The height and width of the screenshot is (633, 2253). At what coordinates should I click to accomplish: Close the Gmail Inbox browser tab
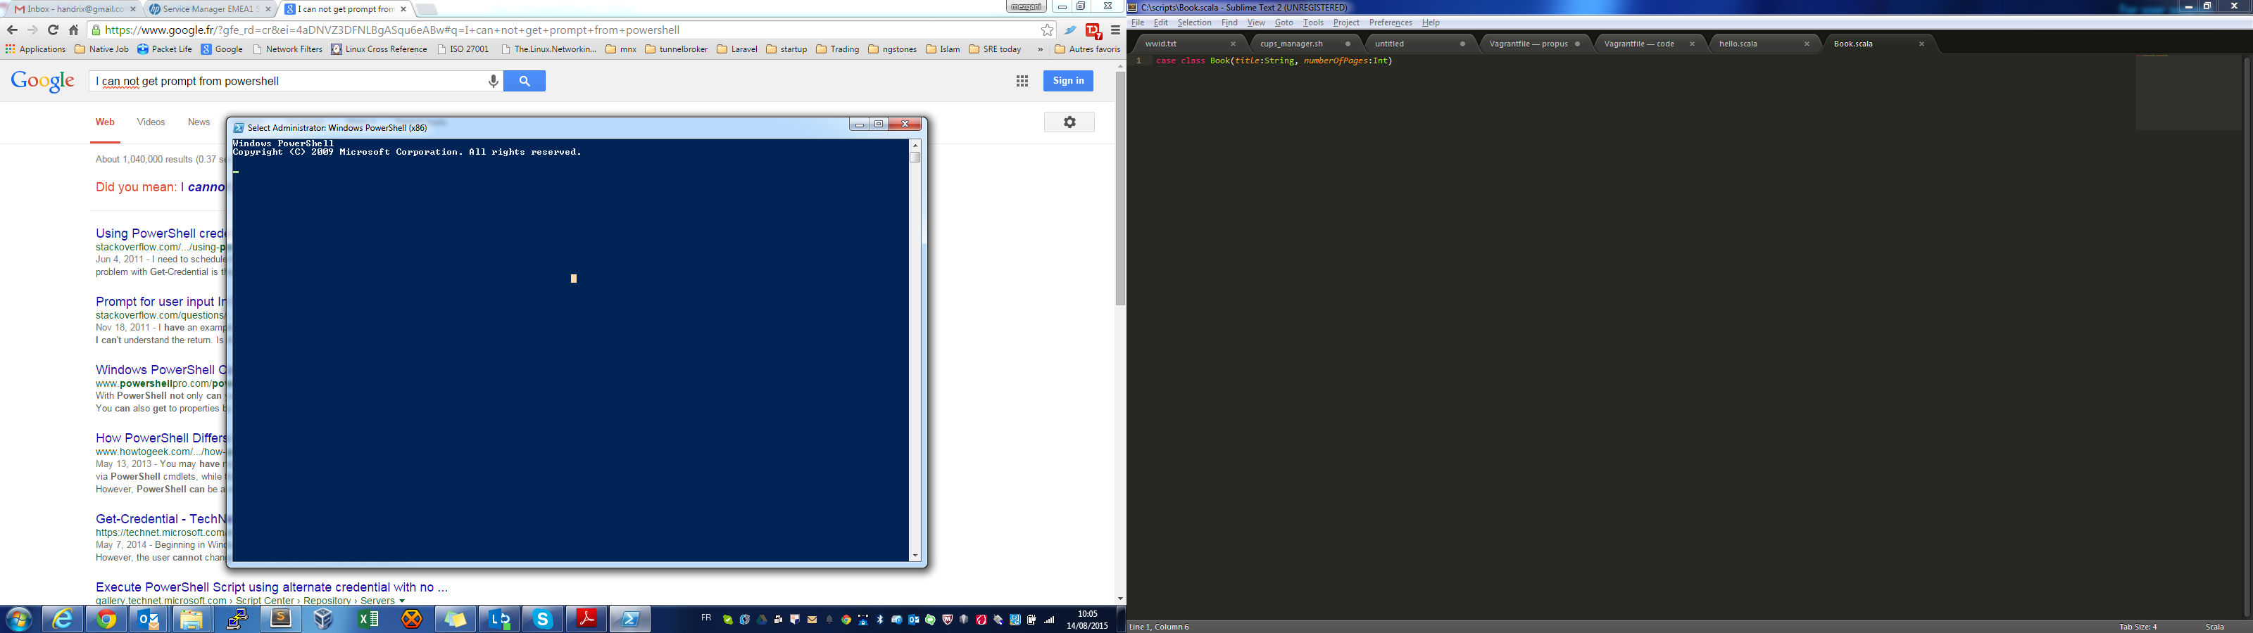(133, 8)
